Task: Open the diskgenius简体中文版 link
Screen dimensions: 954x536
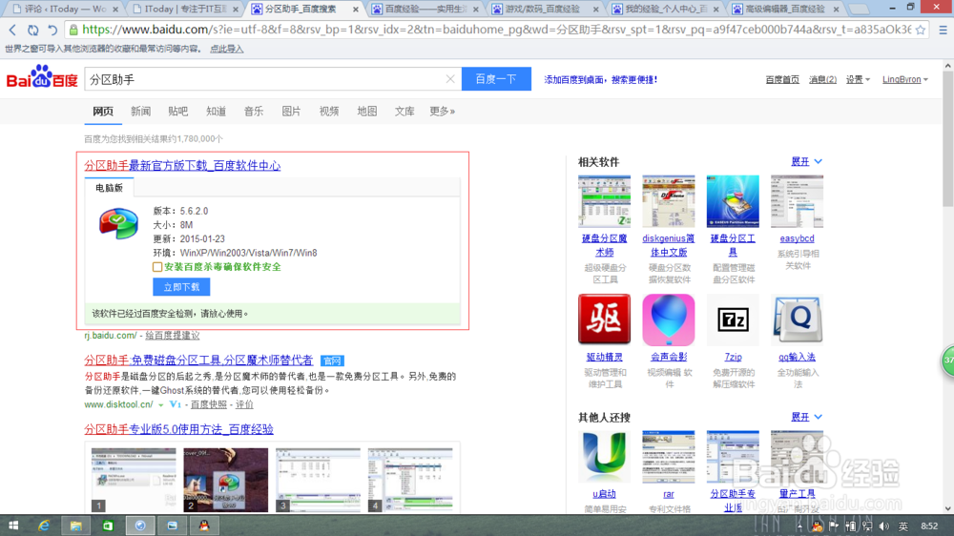Action: pos(668,245)
